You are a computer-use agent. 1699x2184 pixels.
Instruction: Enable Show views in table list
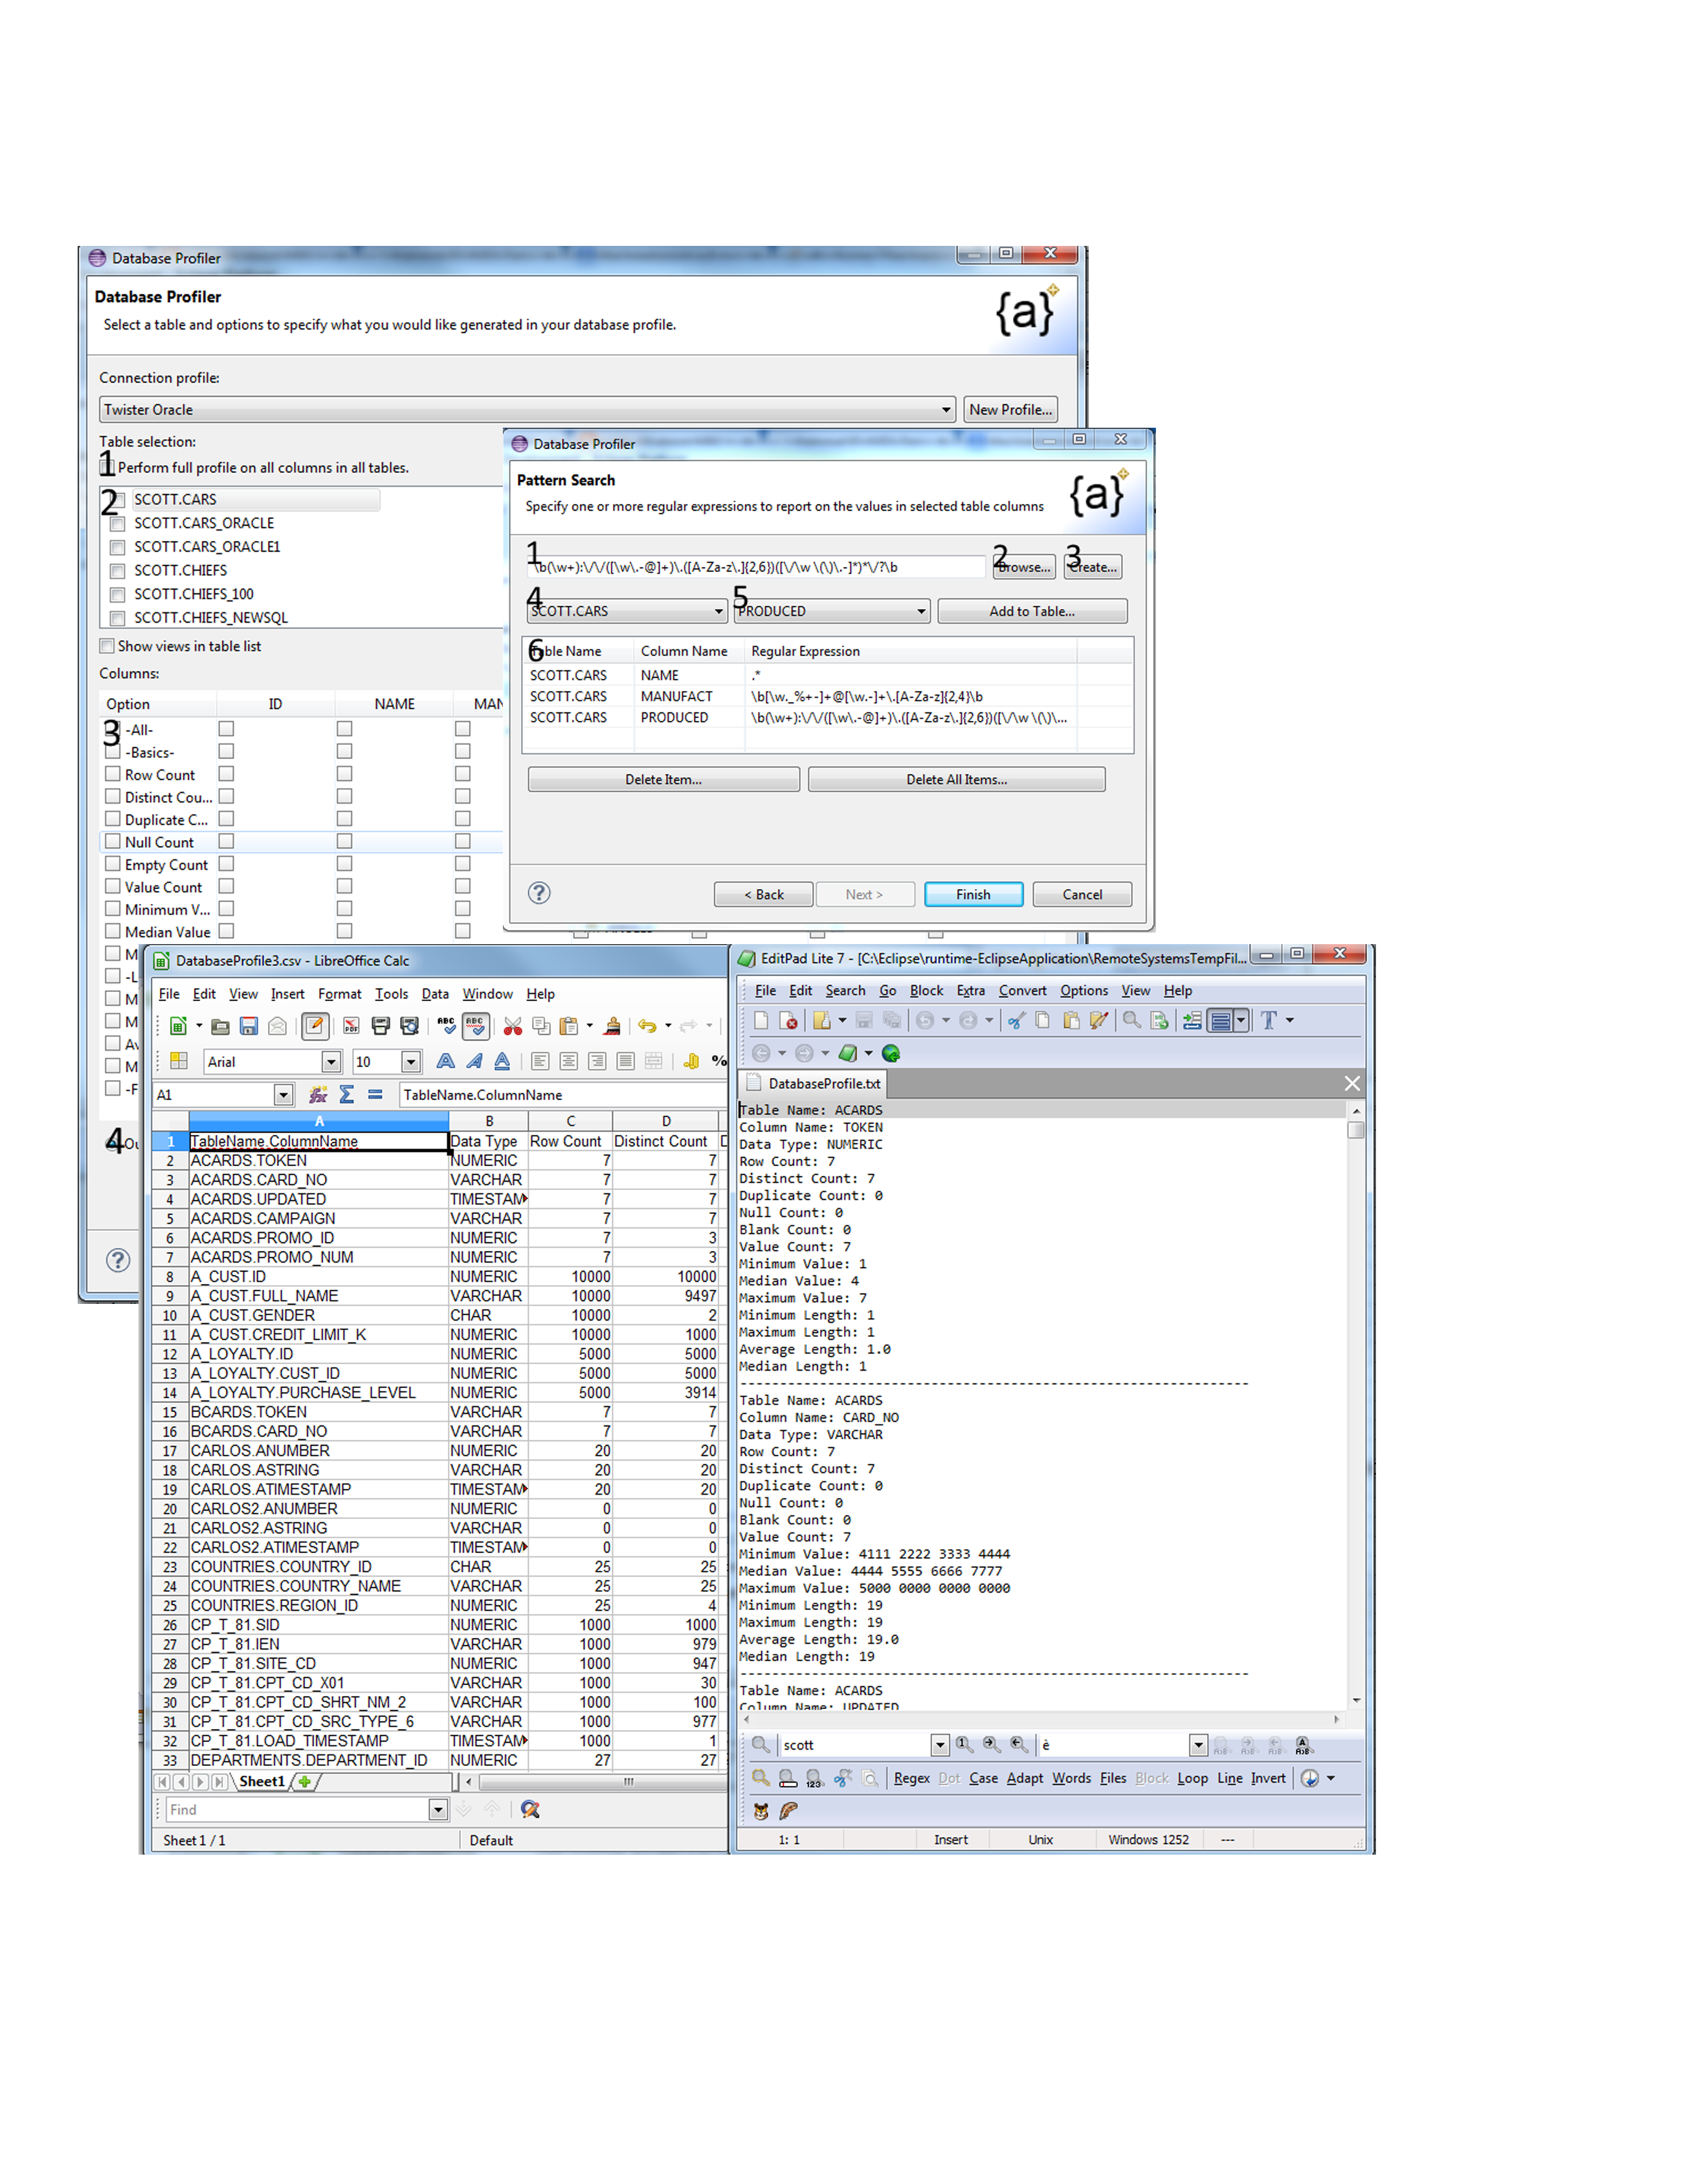tap(107, 646)
